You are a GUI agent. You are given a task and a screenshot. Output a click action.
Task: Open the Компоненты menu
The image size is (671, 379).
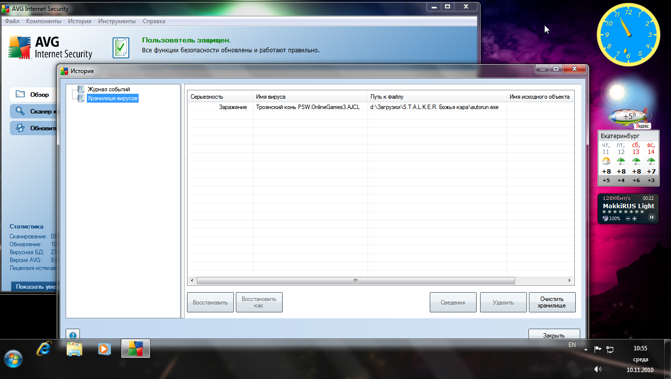point(43,21)
